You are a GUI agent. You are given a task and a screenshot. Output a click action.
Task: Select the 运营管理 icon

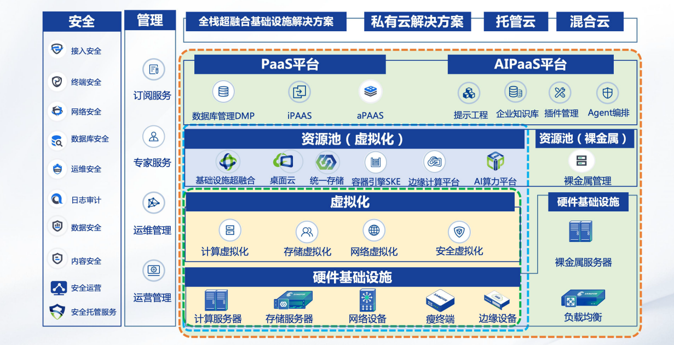pyautogui.click(x=153, y=270)
